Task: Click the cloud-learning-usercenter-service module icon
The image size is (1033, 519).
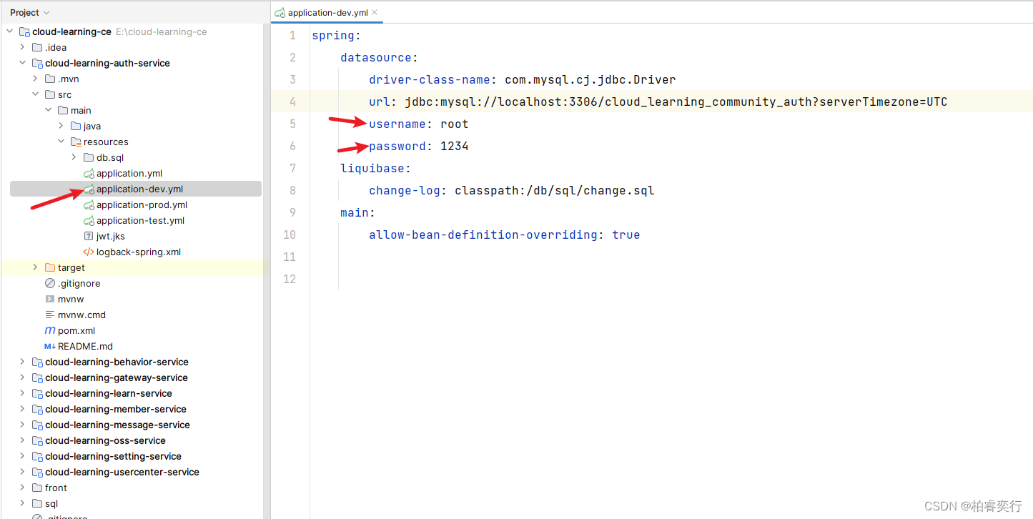Action: coord(37,472)
